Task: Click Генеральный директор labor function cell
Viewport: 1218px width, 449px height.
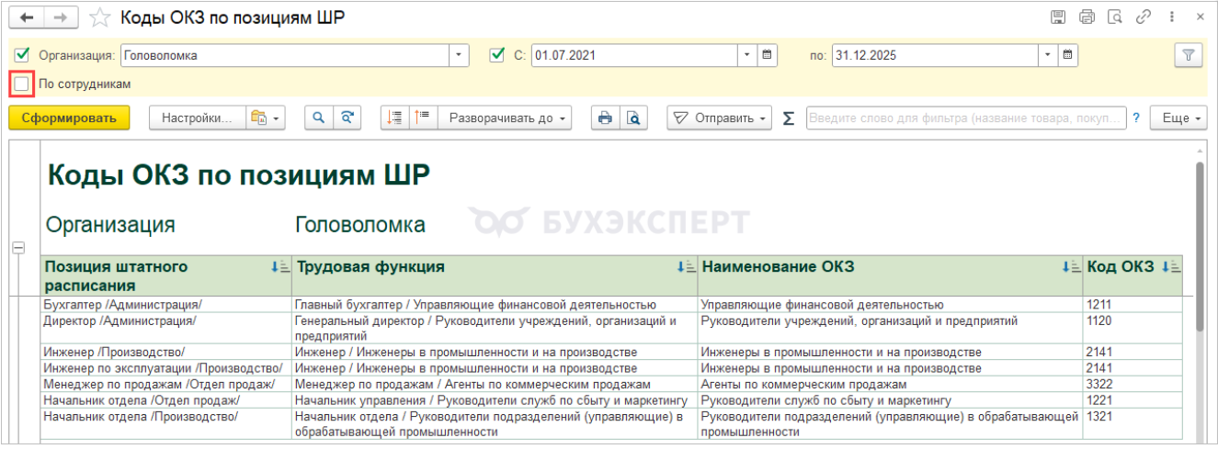Action: [495, 329]
